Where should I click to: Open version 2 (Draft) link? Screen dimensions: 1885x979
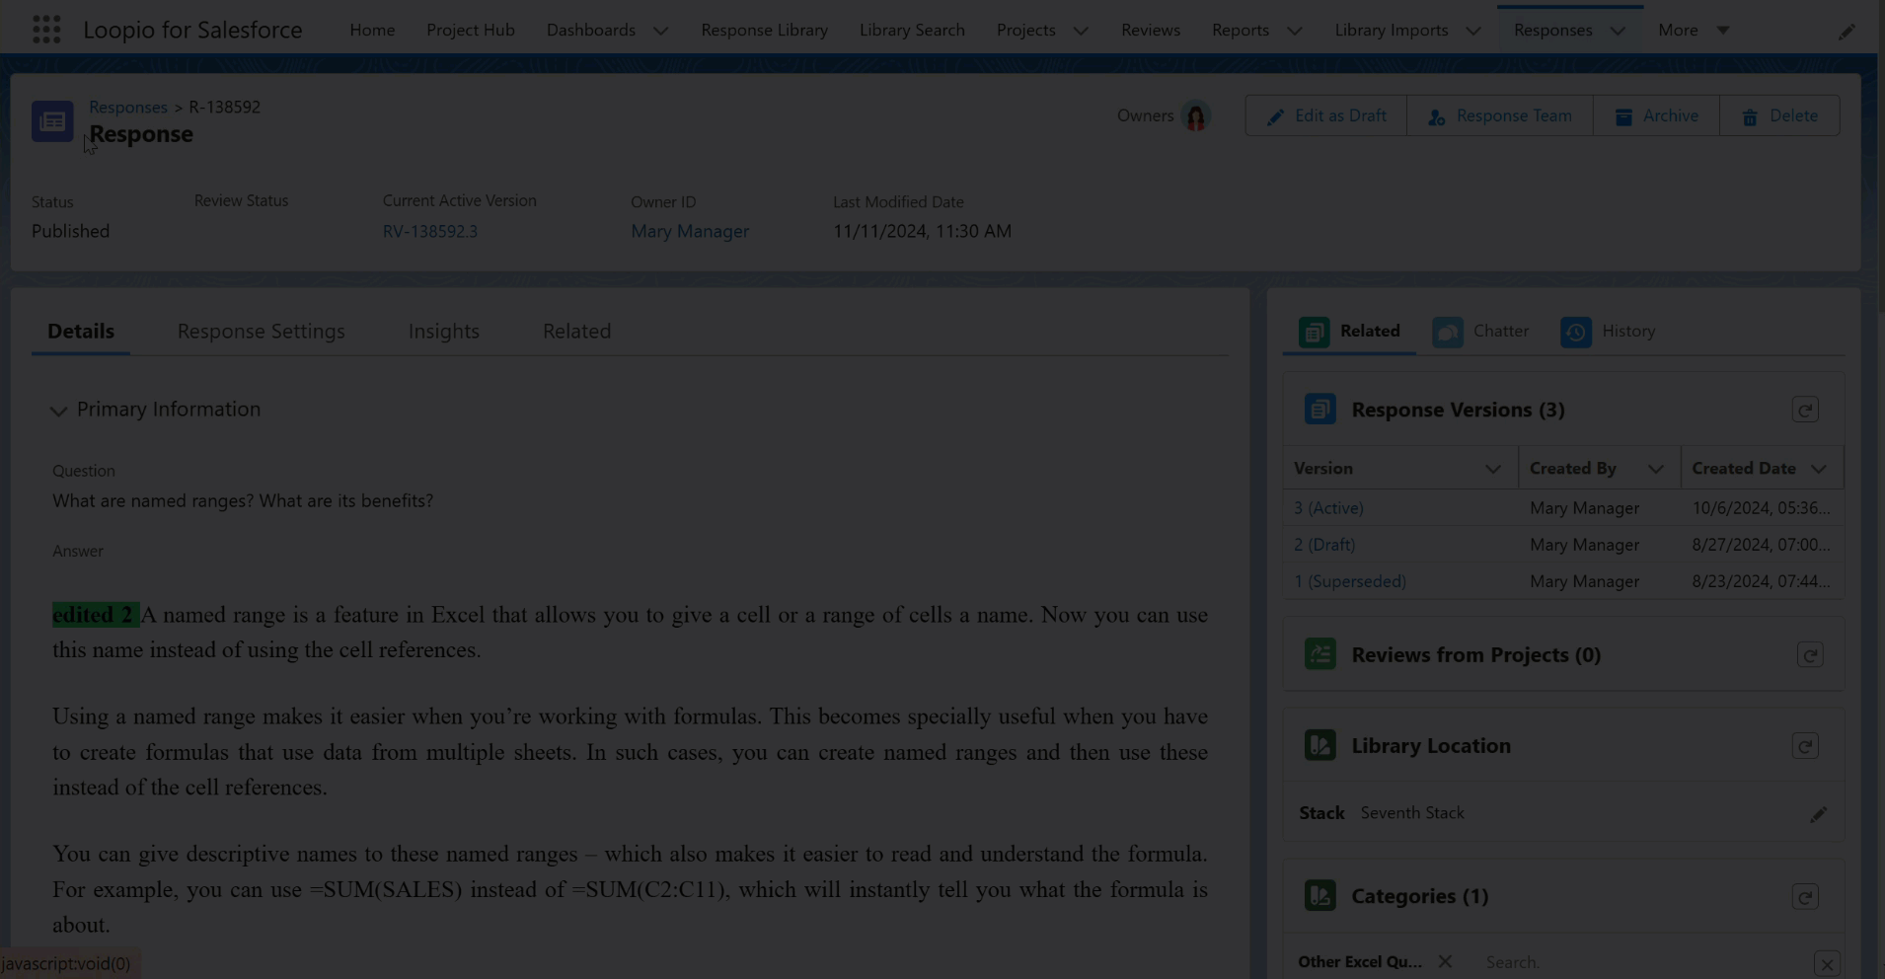click(x=1324, y=545)
